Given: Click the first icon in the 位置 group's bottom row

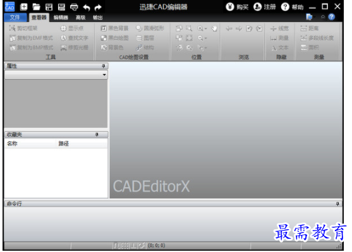Looking at the screenshot, I should click(x=179, y=48).
